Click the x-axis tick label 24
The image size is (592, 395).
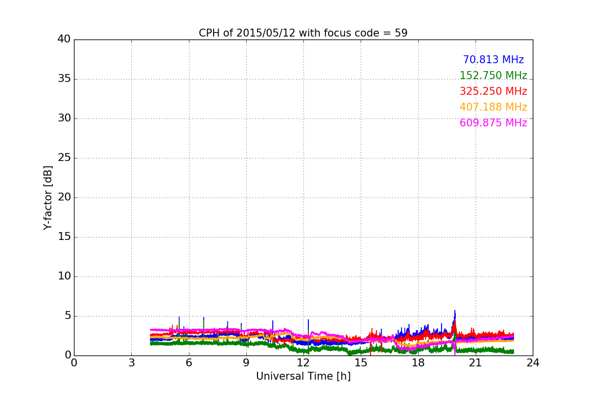[533, 362]
